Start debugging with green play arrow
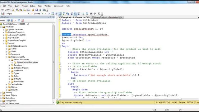 coord(42,14)
